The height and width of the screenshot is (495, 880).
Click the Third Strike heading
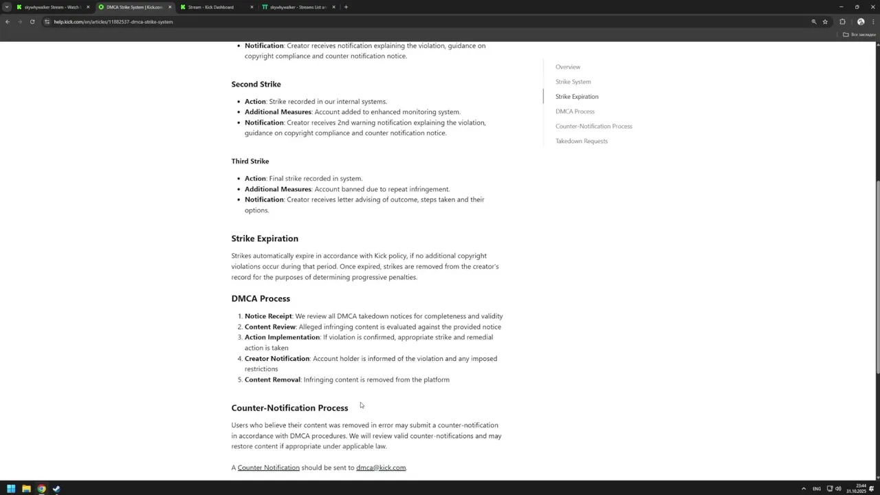(x=250, y=161)
